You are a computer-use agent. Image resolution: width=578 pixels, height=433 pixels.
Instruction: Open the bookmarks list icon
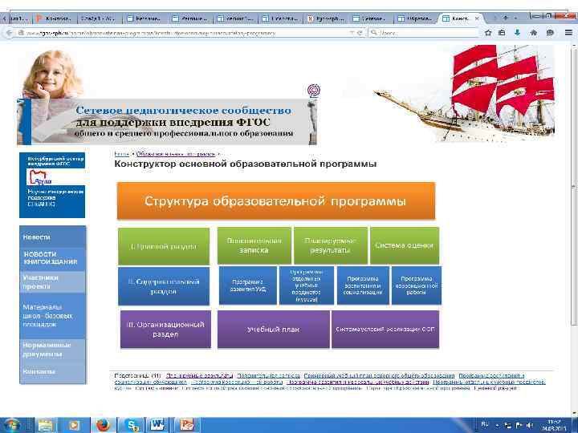[x=502, y=33]
